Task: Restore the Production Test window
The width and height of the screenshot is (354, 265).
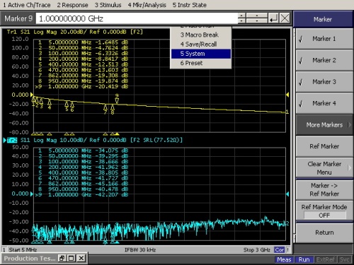Action: pyautogui.click(x=62, y=259)
